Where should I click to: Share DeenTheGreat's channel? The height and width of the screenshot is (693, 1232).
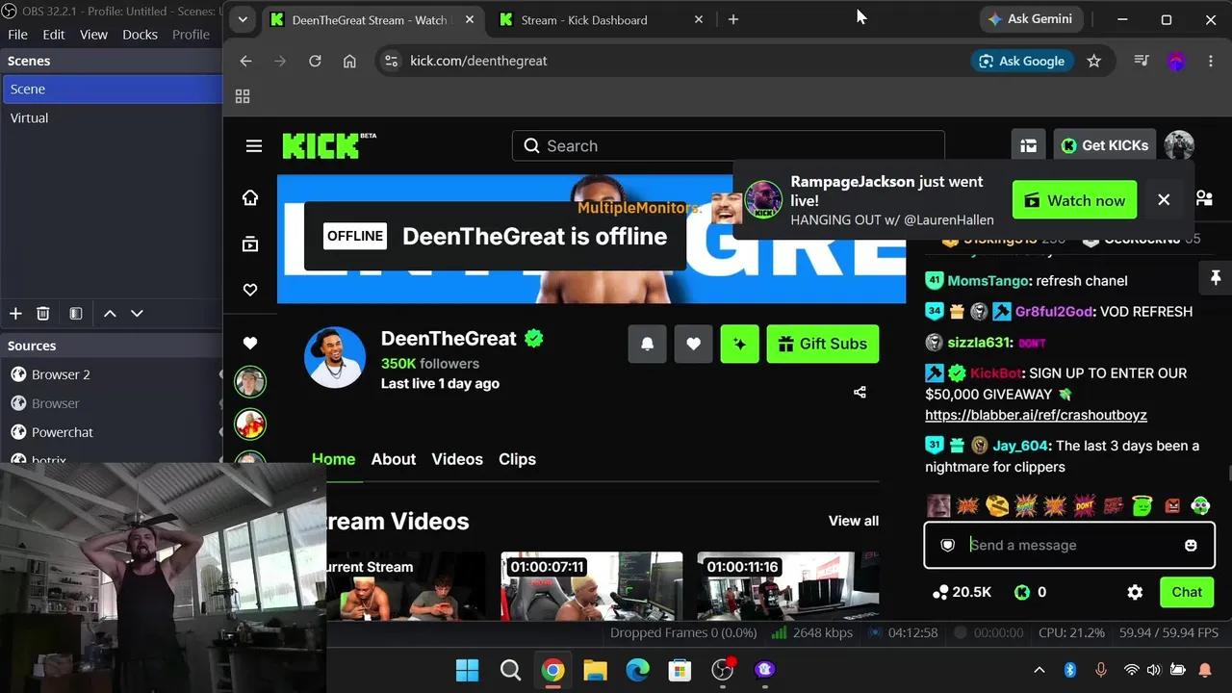click(x=860, y=392)
